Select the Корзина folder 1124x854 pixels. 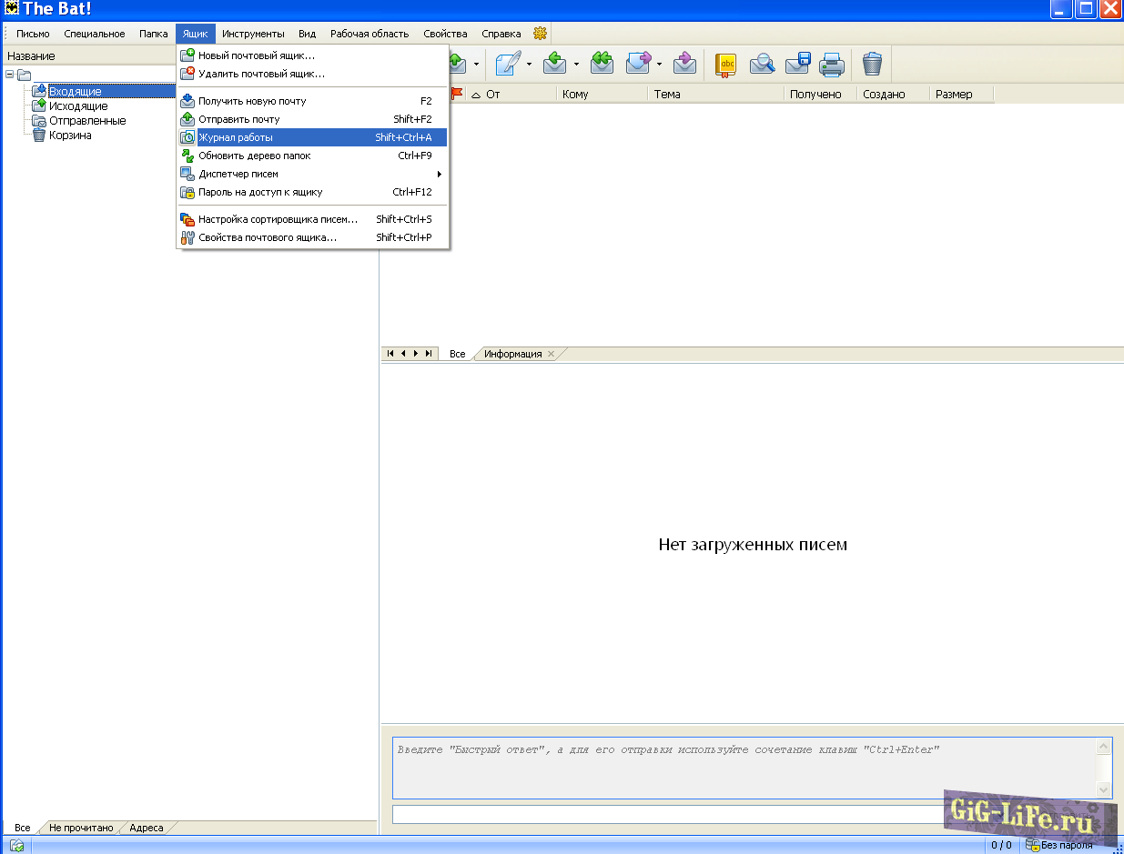coord(70,136)
